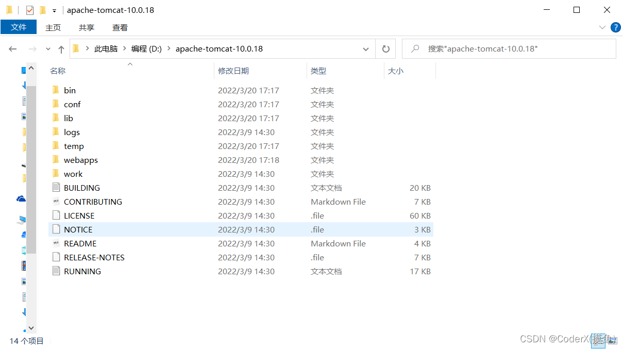Click the navigation pane scroll up arrow
This screenshot has width=623, height=349.
click(x=31, y=68)
